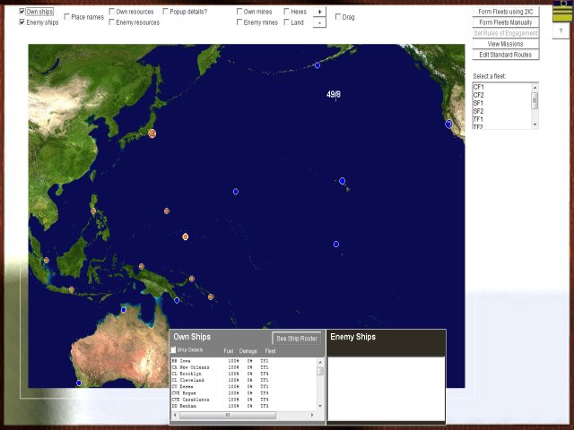
Task: Uncheck the Own ships checkbox
Action: tap(22, 12)
